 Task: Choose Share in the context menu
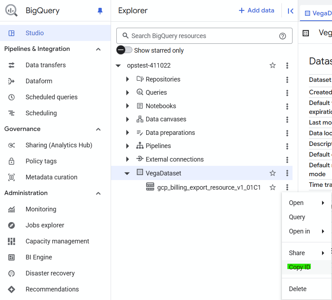tap(307, 253)
